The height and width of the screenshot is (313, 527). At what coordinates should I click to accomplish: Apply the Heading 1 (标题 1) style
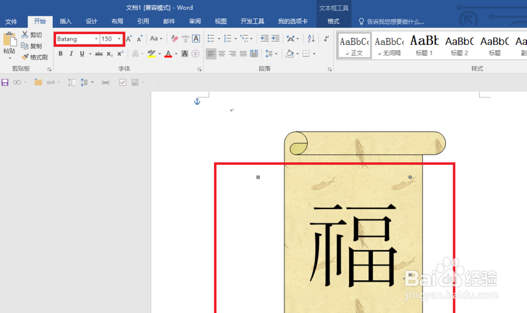click(424, 46)
